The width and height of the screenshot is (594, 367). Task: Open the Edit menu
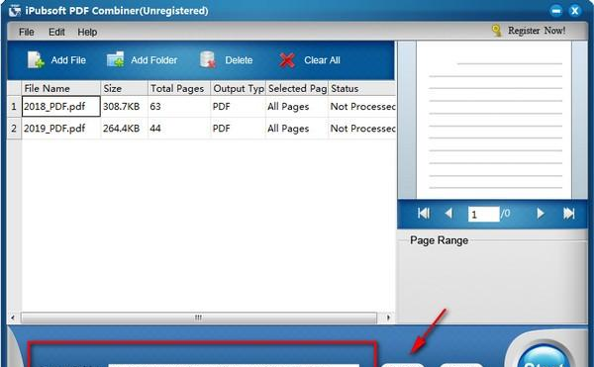point(56,33)
